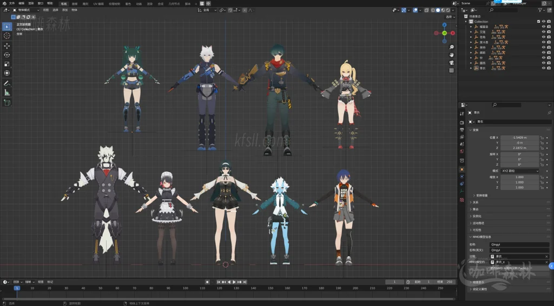
Task: Select the Measure ruler tool
Action: 6,92
